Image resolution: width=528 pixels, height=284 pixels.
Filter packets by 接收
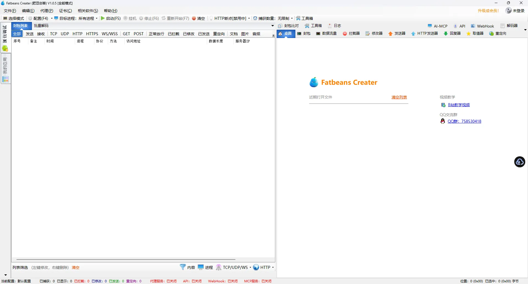(41, 34)
